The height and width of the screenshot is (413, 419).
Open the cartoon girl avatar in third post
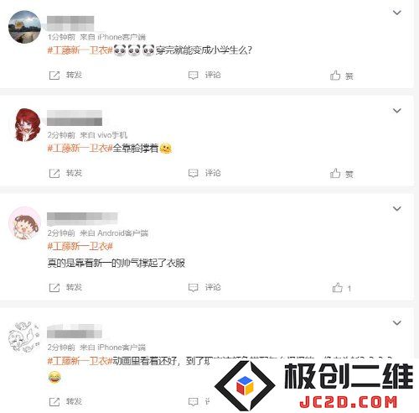24,223
